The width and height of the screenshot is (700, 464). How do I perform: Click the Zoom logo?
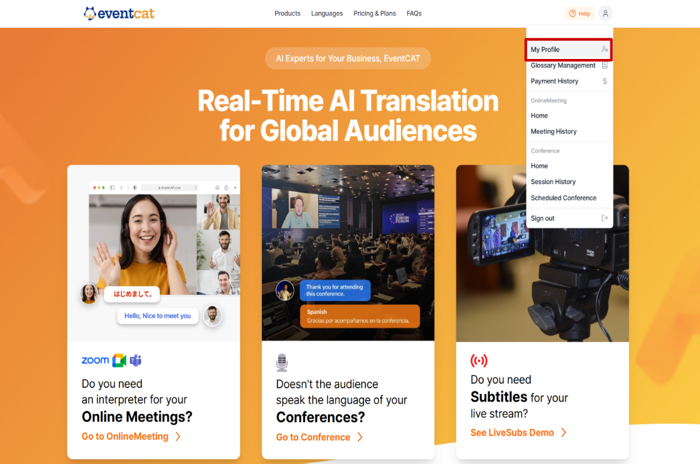[x=95, y=361]
